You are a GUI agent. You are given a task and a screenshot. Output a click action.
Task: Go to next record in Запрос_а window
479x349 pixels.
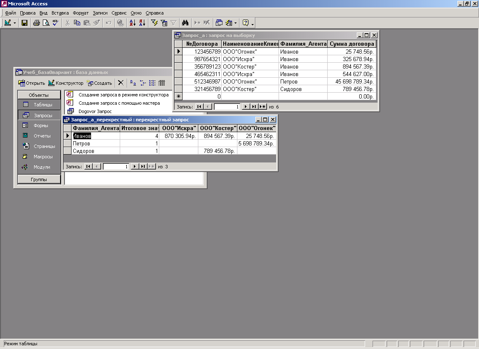point(246,106)
